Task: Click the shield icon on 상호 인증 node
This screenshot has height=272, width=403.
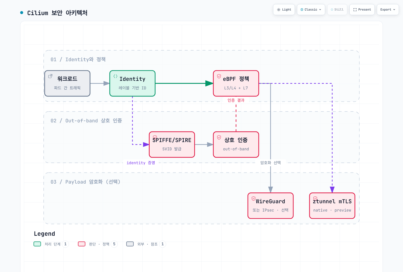Action: click(219, 137)
